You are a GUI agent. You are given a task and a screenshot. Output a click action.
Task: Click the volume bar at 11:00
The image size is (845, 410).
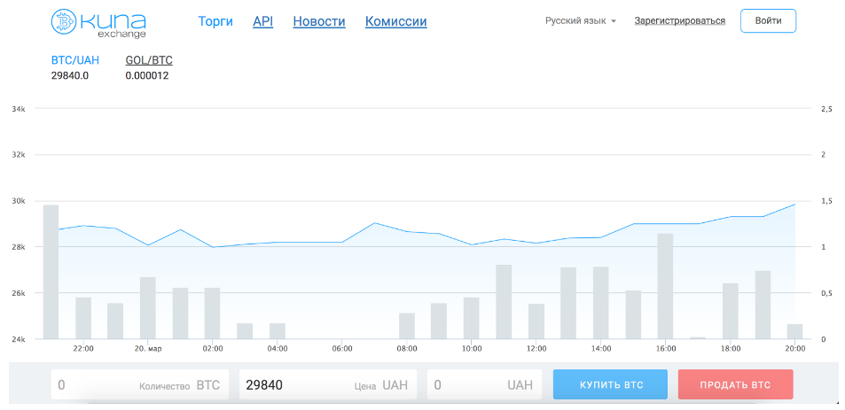(x=504, y=302)
